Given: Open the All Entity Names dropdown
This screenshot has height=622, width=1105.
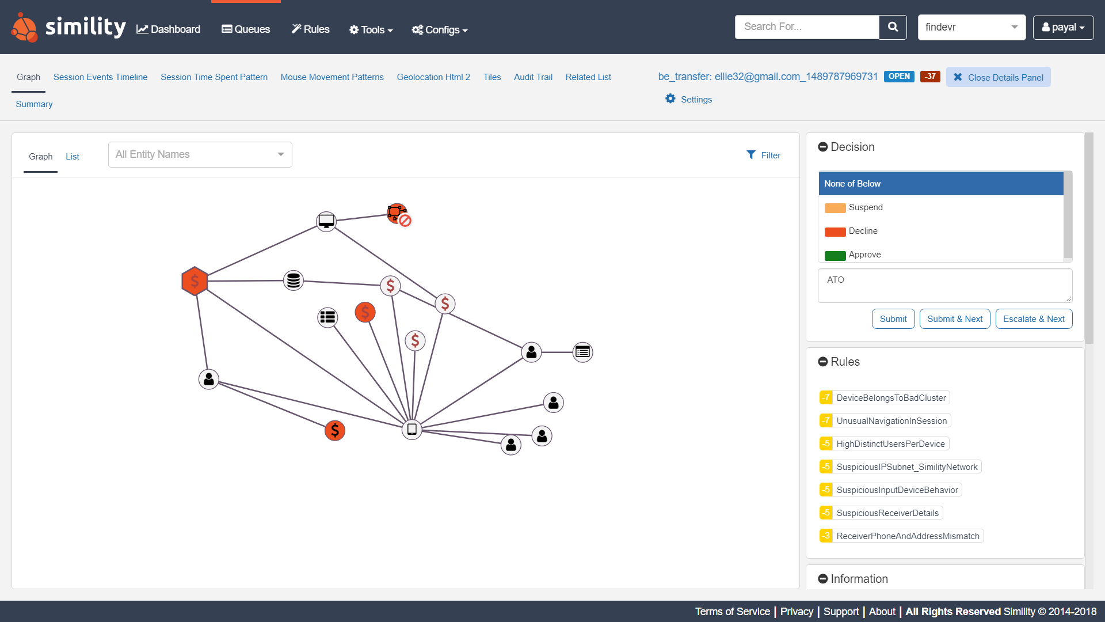Looking at the screenshot, I should [x=200, y=154].
